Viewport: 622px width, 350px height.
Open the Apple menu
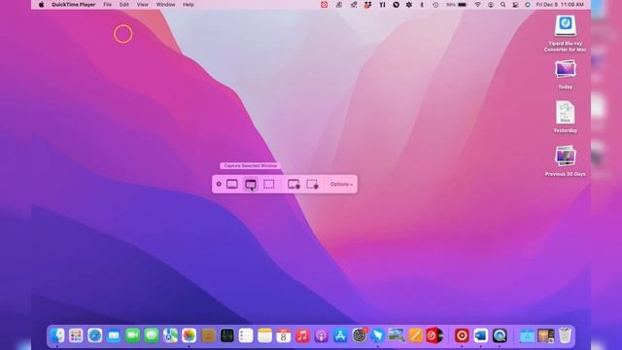click(41, 5)
